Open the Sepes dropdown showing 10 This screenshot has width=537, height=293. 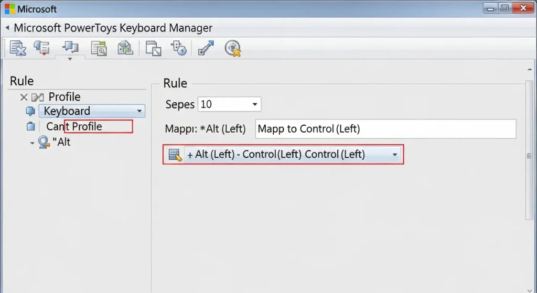click(x=255, y=104)
